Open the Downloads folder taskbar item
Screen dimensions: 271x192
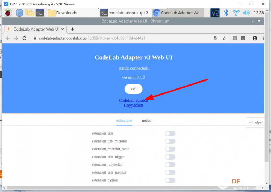63,13
